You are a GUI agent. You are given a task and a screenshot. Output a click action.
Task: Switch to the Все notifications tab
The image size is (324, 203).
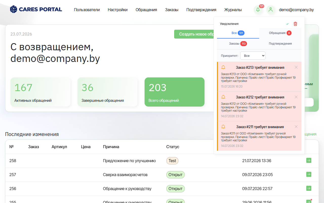238,33
